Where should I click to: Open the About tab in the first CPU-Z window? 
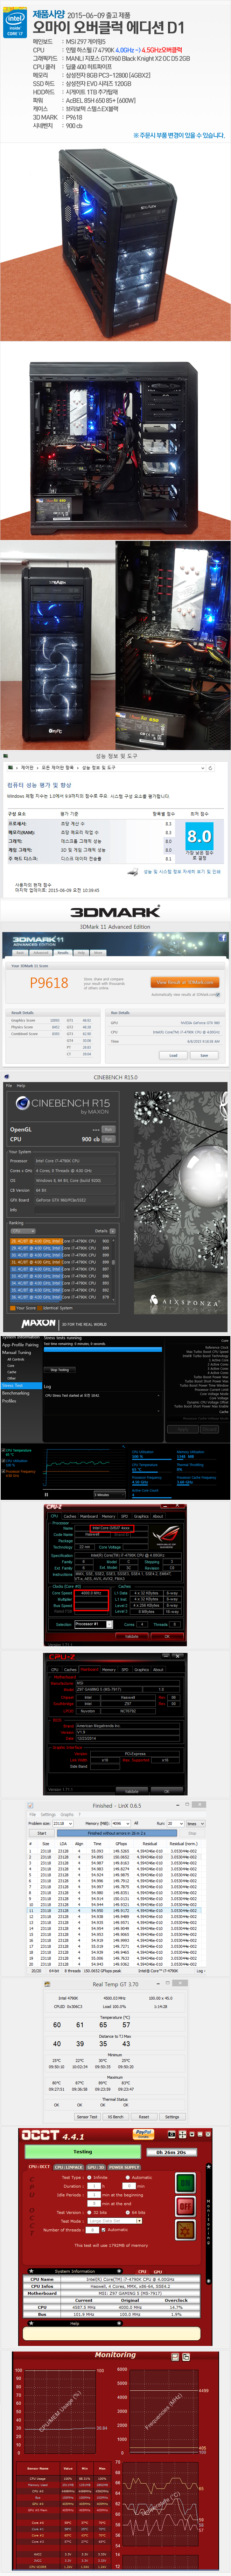pos(158,1516)
